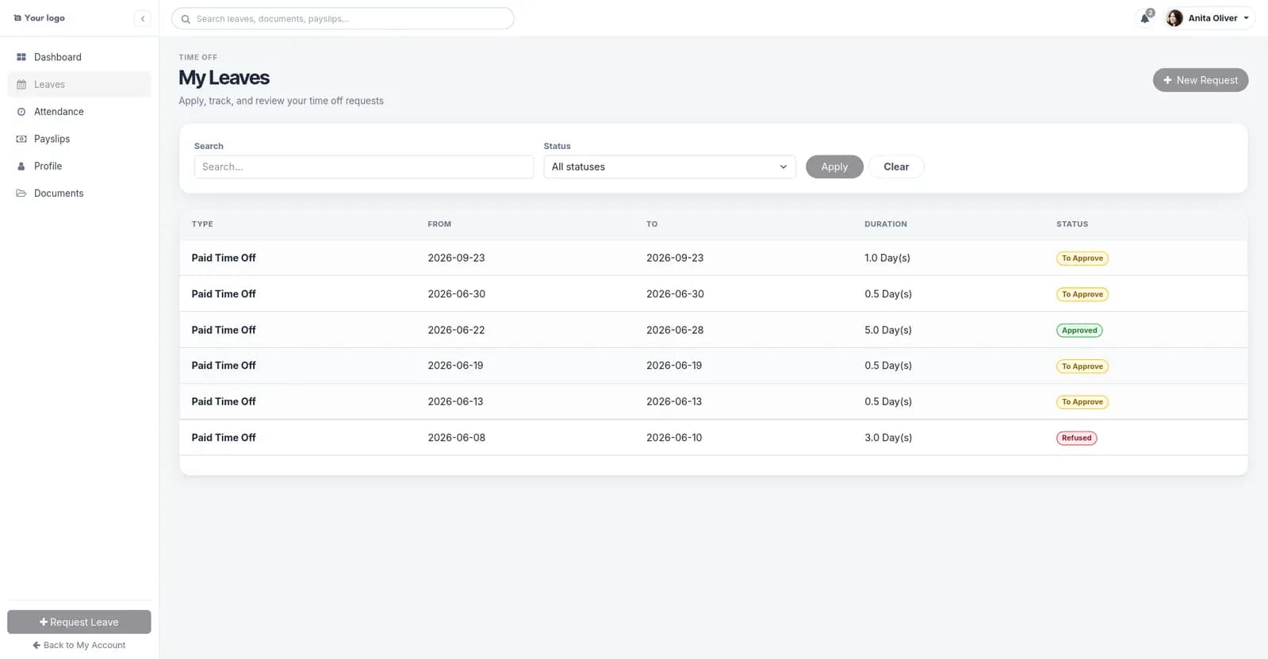Click the To Approve badge for 2026-06-19

[x=1082, y=366]
